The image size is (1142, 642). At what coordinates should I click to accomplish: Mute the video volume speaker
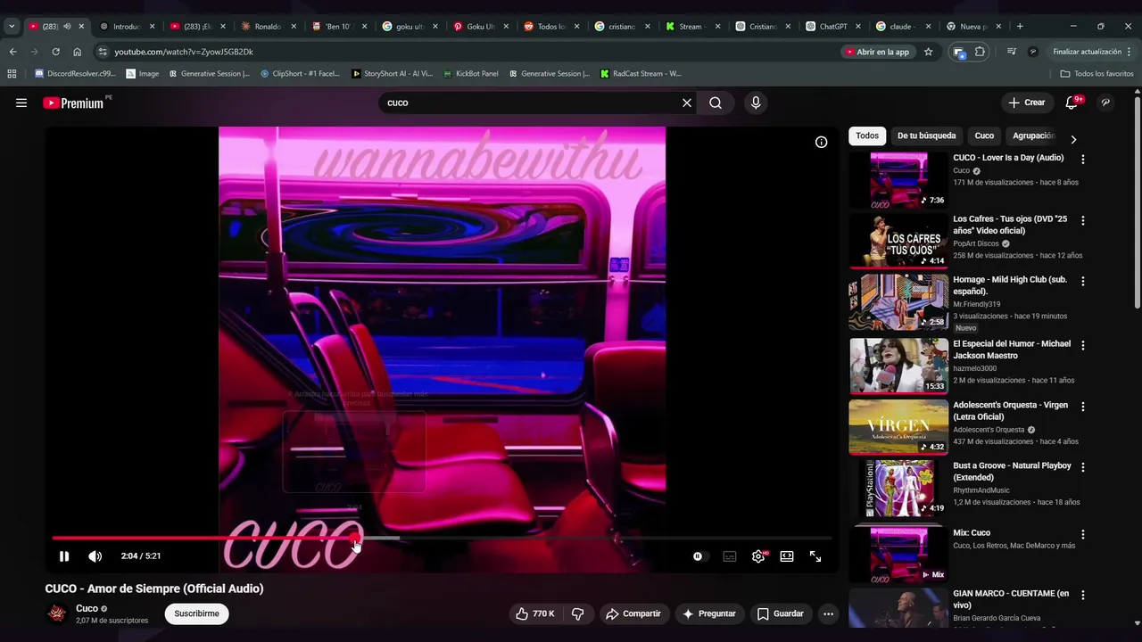coord(95,556)
